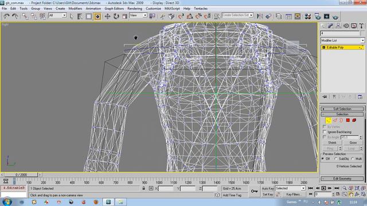Toggle the Auto Key button
Screen dimensions: 367x206
click(268, 188)
